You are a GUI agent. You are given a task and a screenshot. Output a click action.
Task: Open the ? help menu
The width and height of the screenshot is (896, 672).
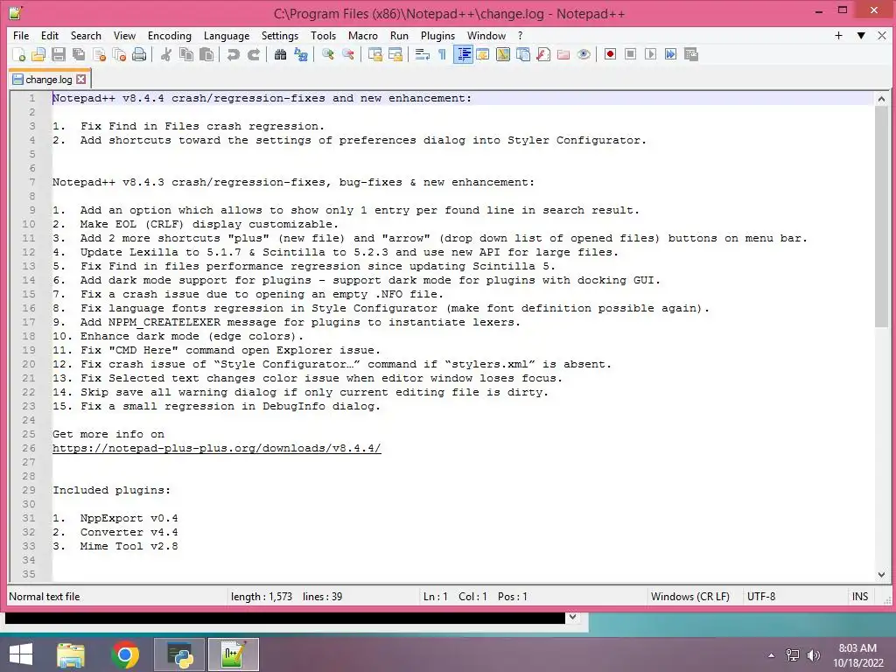(520, 35)
